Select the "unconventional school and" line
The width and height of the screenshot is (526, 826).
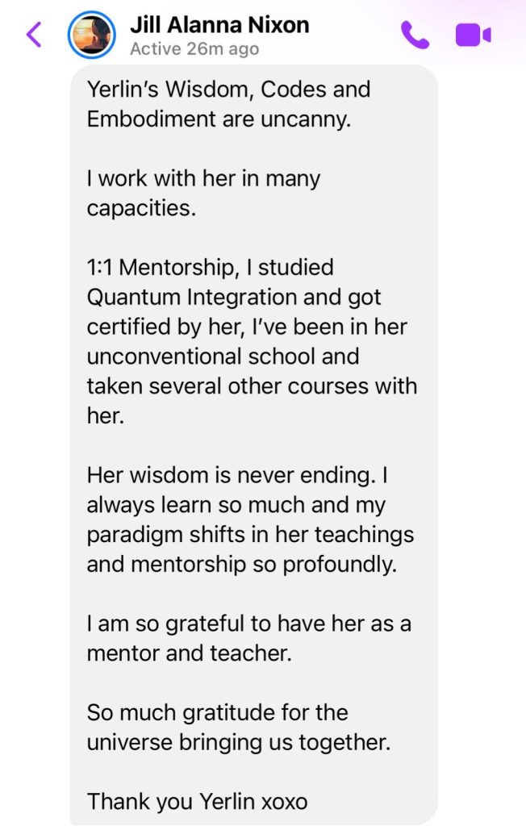point(223,356)
